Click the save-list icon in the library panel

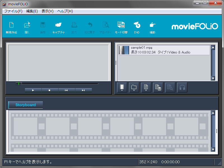158,87
